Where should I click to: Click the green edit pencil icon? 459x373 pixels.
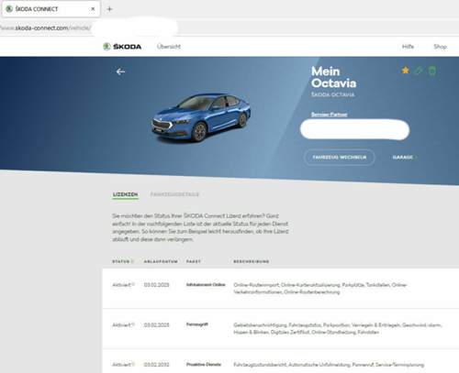[x=419, y=71]
